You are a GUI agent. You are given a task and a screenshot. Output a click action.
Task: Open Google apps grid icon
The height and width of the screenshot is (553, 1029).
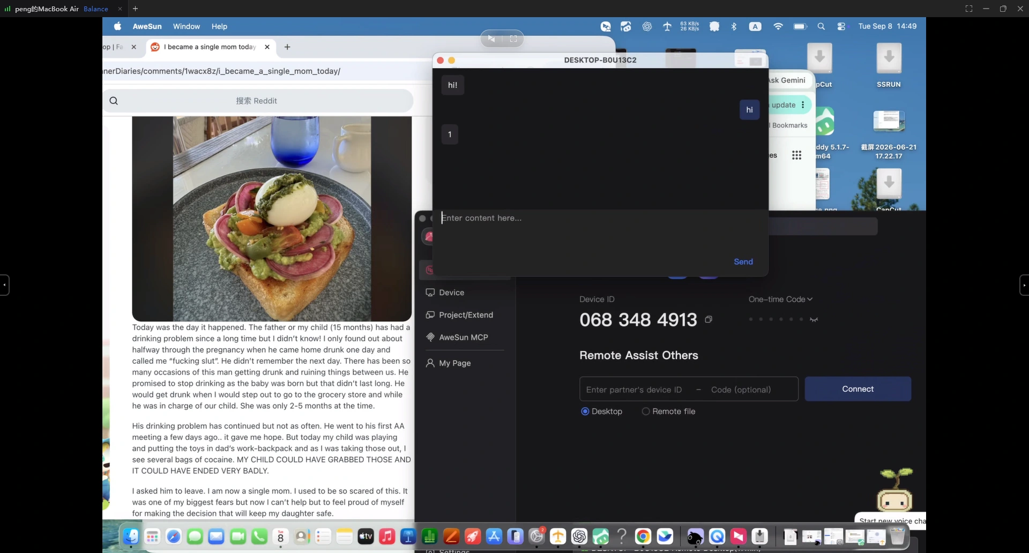coord(797,155)
